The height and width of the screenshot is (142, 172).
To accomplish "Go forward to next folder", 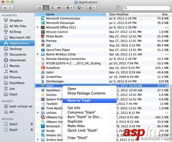I will click(11, 8).
